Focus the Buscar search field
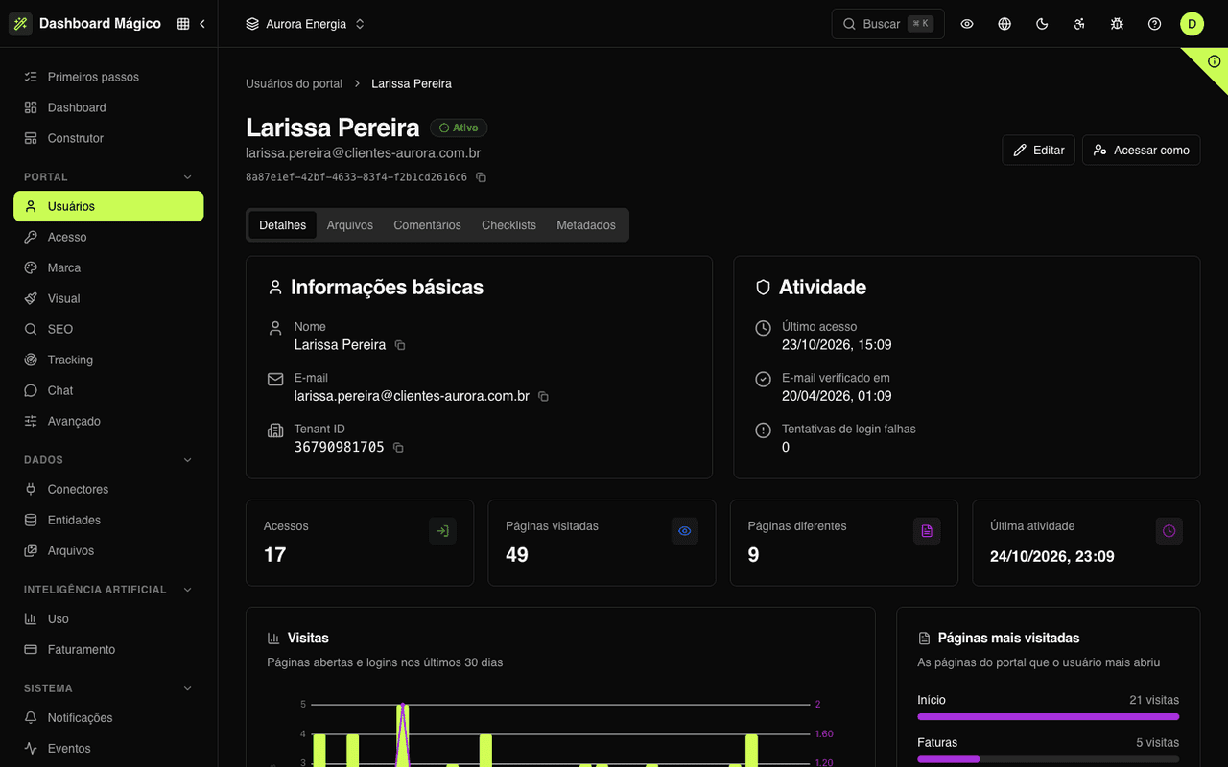This screenshot has width=1228, height=767. tap(887, 24)
